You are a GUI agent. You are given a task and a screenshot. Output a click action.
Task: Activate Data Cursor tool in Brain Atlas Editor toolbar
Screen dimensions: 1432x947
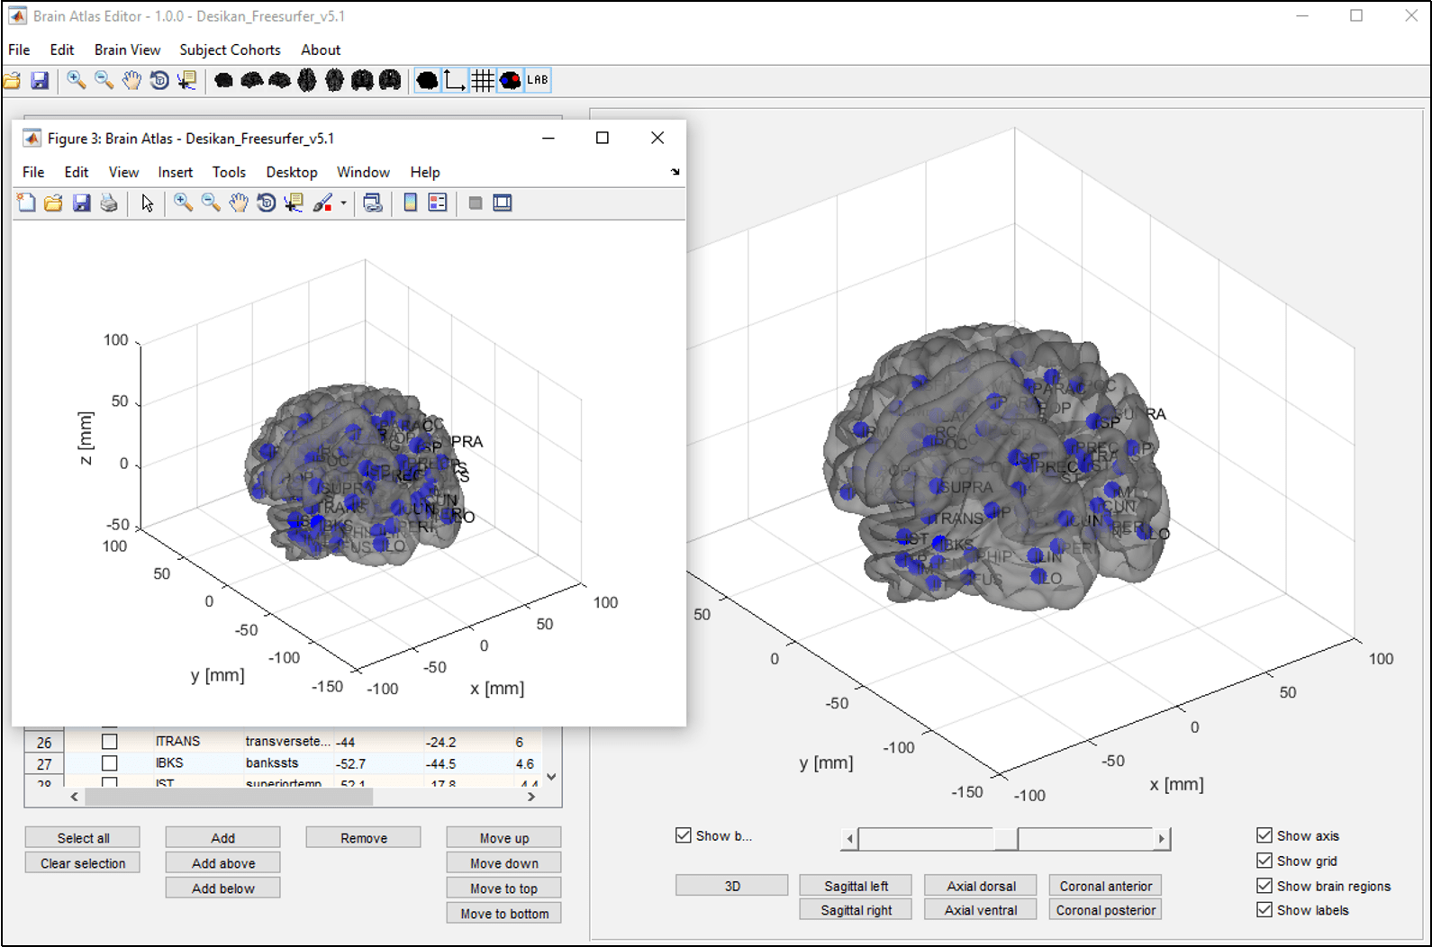point(186,81)
